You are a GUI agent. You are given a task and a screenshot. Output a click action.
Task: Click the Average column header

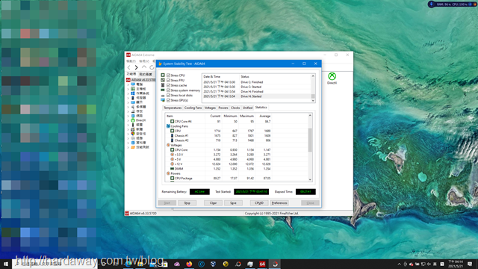(x=264, y=116)
